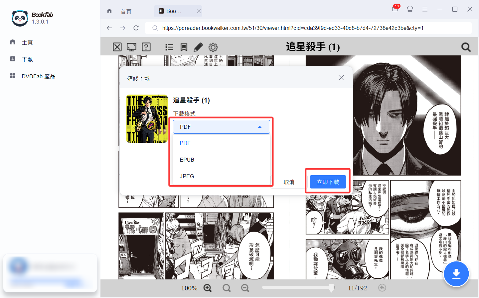Zoom out with the minus magnifier icon

click(245, 288)
